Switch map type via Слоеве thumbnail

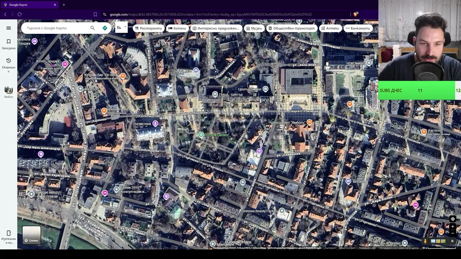tap(31, 235)
